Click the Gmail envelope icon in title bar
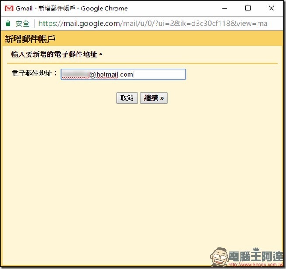 point(9,8)
